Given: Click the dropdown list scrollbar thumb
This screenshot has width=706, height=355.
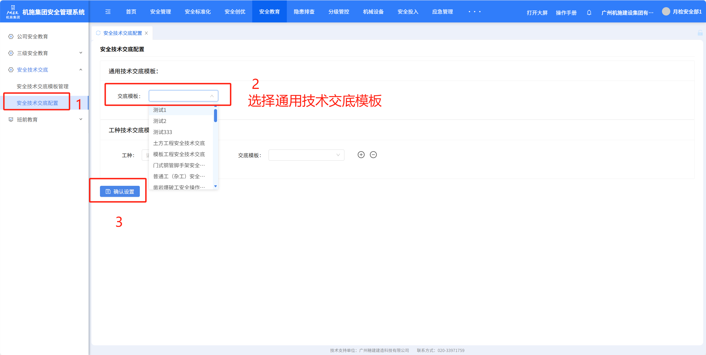Looking at the screenshot, I should pos(215,115).
